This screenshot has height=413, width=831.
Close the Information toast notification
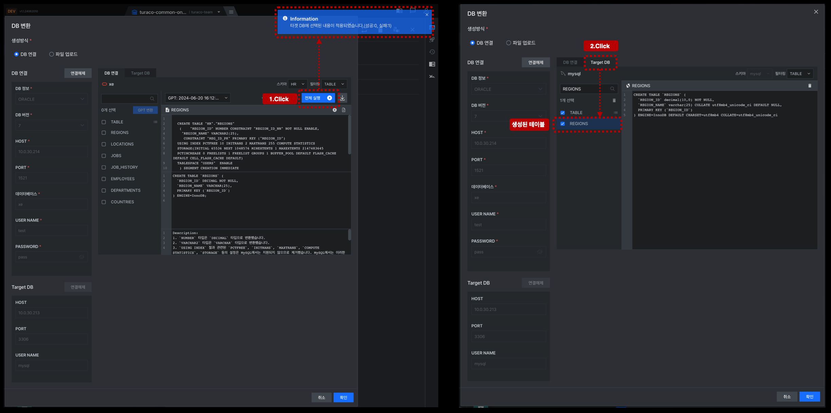tap(427, 15)
